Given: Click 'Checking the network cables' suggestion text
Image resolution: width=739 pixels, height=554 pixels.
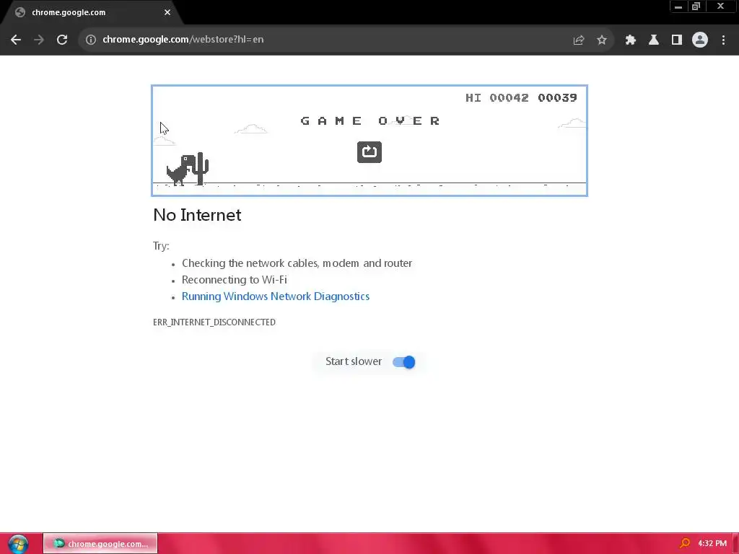Looking at the screenshot, I should (x=297, y=263).
